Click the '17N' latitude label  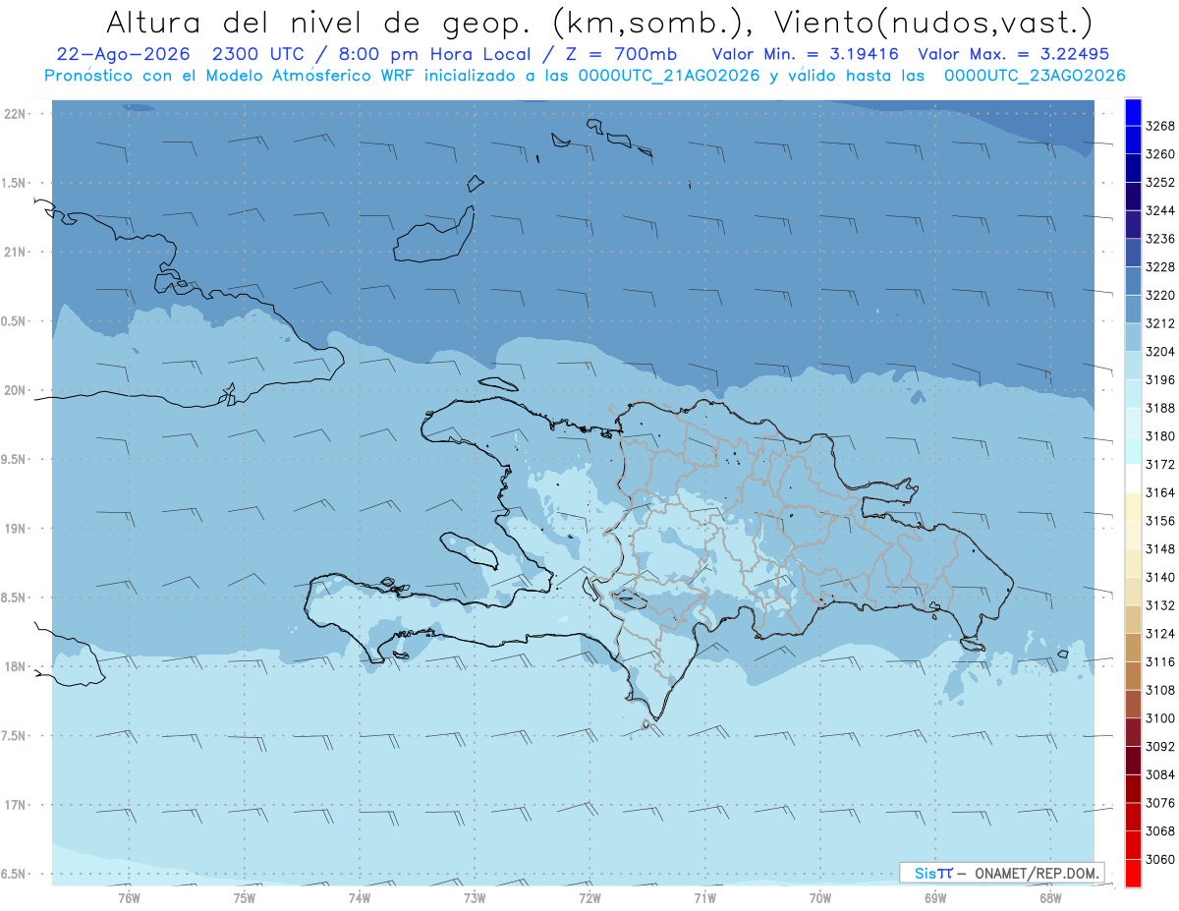click(16, 805)
